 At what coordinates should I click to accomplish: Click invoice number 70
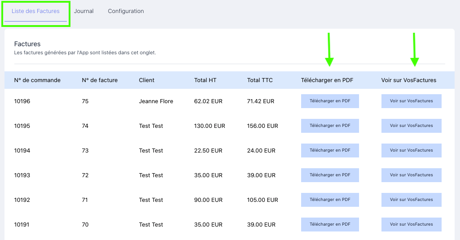point(85,224)
